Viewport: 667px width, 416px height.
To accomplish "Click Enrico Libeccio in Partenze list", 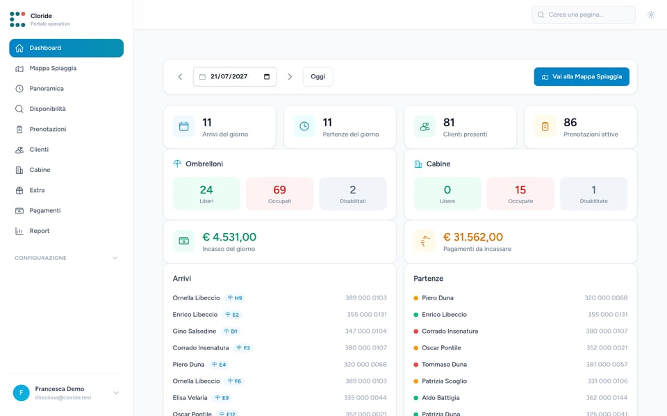I will [x=444, y=315].
